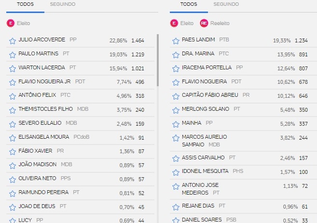
Task: Star candidate Paulo Martins
Action: [13, 55]
